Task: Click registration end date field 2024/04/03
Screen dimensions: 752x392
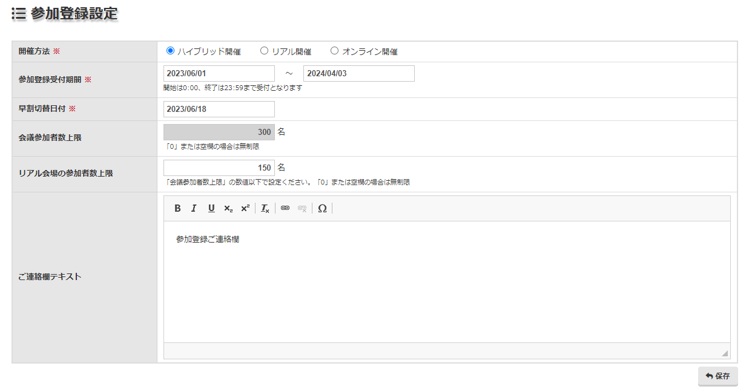Action: click(x=358, y=73)
